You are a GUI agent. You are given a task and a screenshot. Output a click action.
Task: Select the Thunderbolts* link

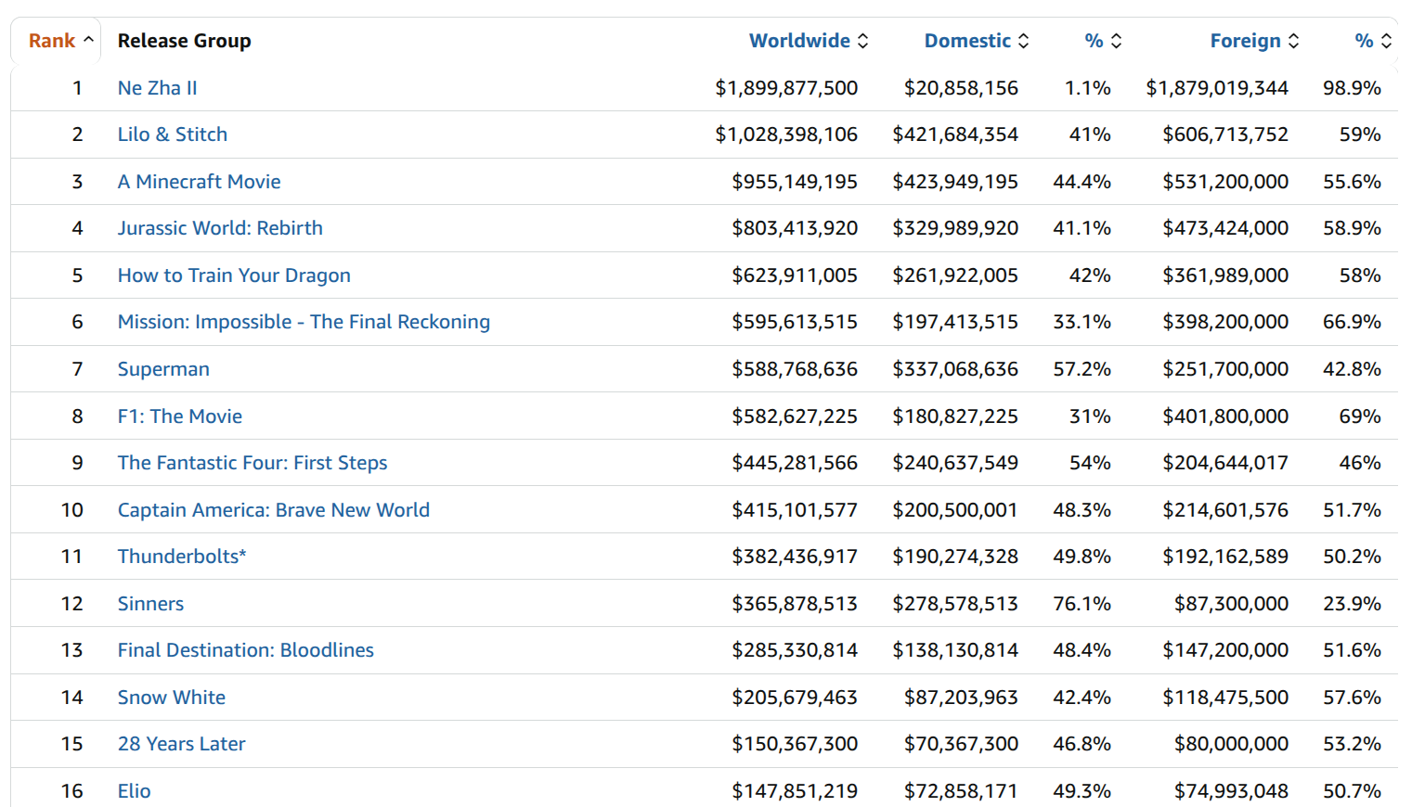tap(182, 557)
